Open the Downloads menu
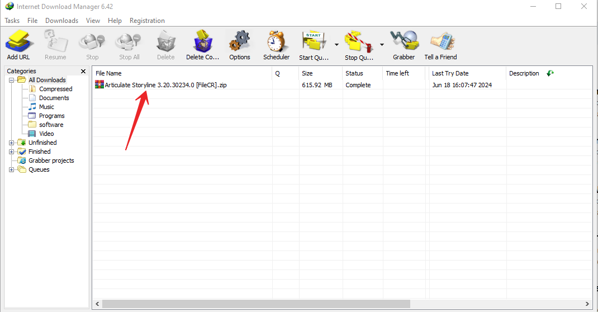598x312 pixels. tap(62, 21)
